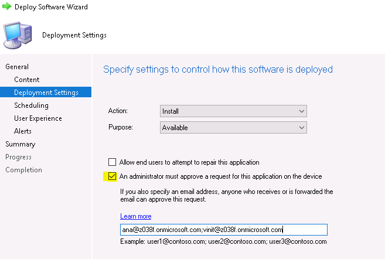
Task: Expand the Purpose dropdown showing Available
Action: [233, 128]
